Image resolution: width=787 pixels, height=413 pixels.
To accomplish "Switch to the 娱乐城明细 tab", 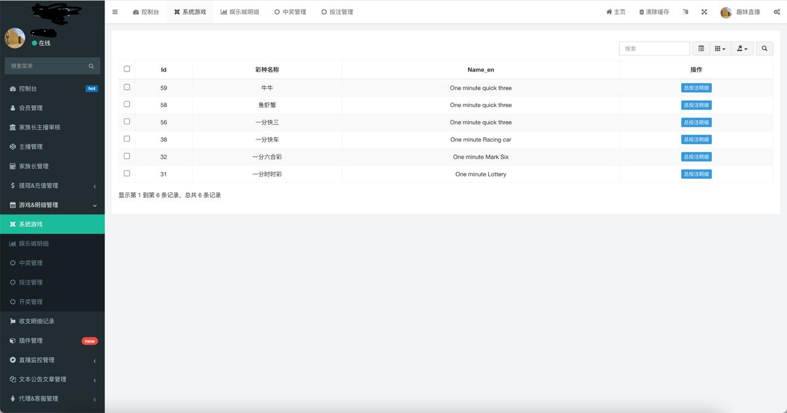I will pos(240,12).
